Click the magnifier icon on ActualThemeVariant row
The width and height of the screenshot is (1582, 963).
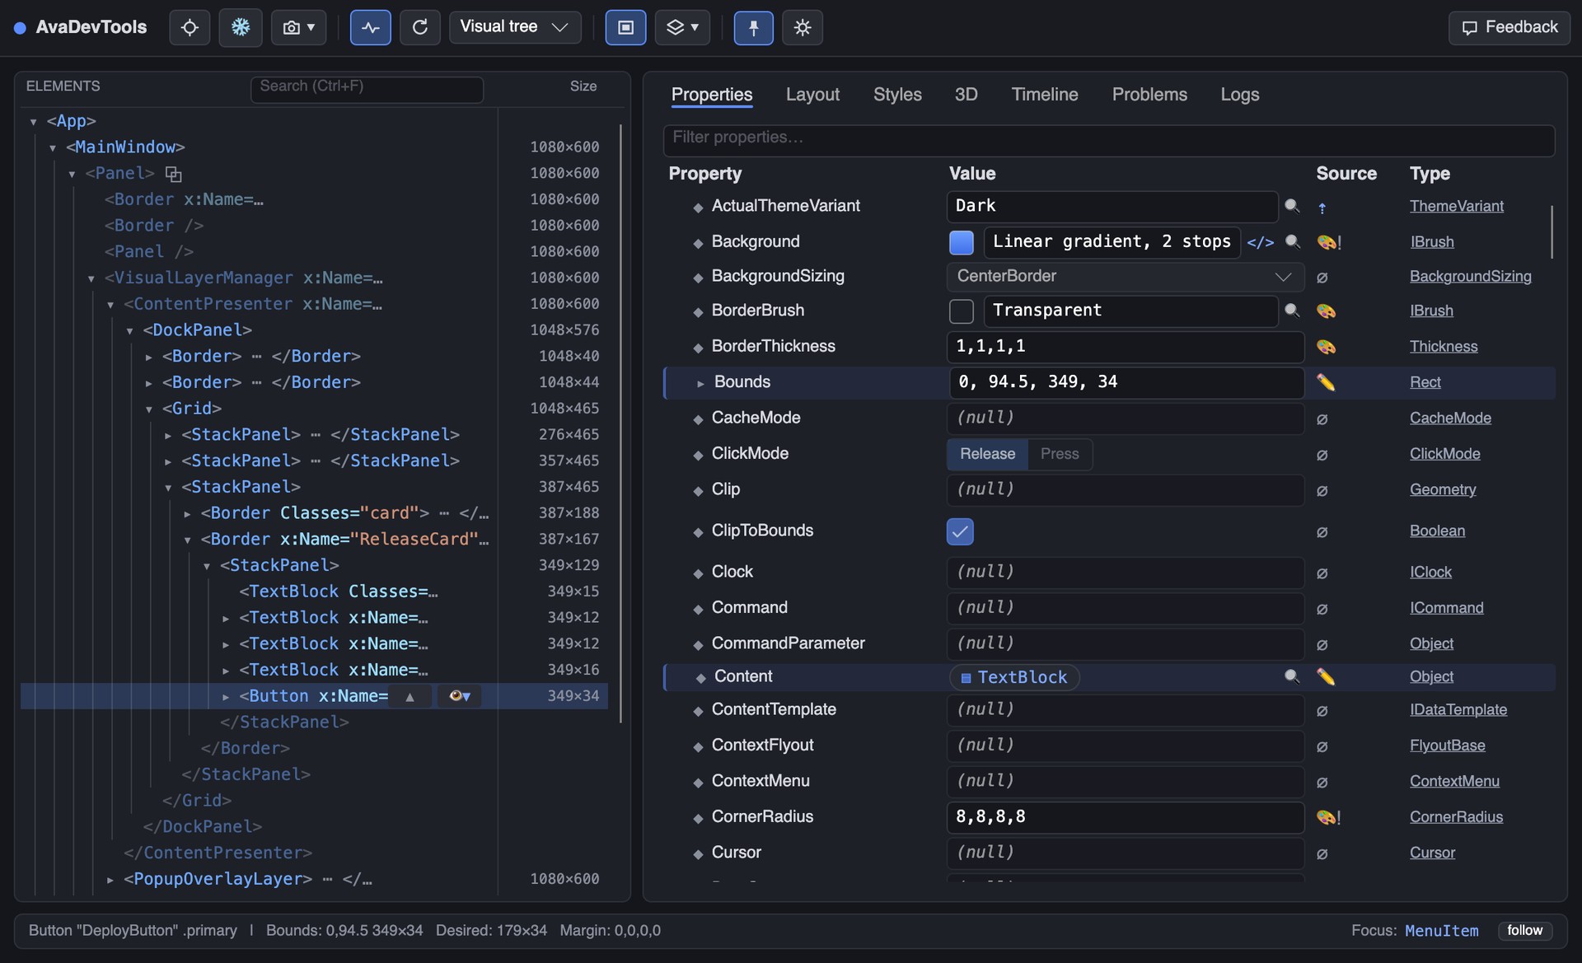pos(1292,206)
